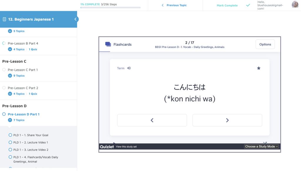Open your profile via the avatar photo
301x171 pixels.
295,4
